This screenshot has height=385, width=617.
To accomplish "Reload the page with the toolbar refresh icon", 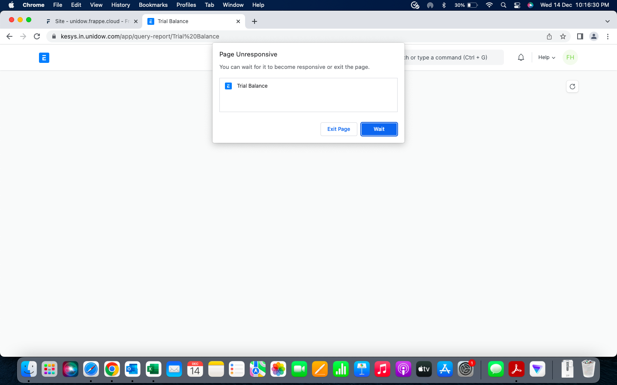I will [x=37, y=36].
